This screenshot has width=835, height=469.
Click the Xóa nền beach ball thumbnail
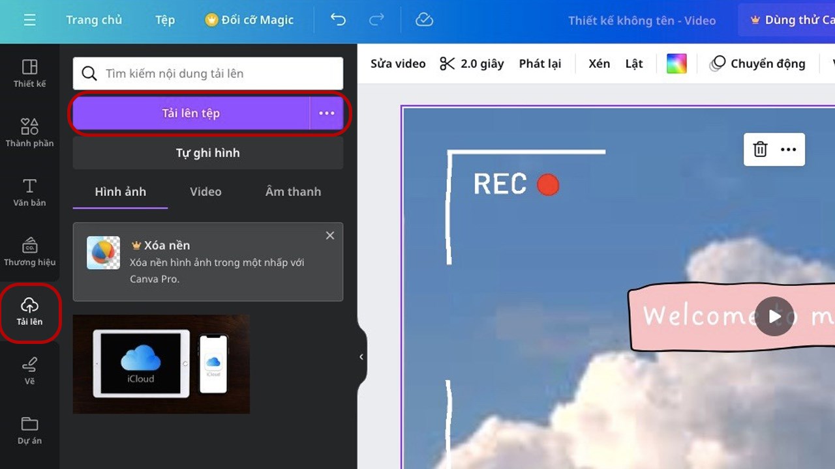[104, 253]
